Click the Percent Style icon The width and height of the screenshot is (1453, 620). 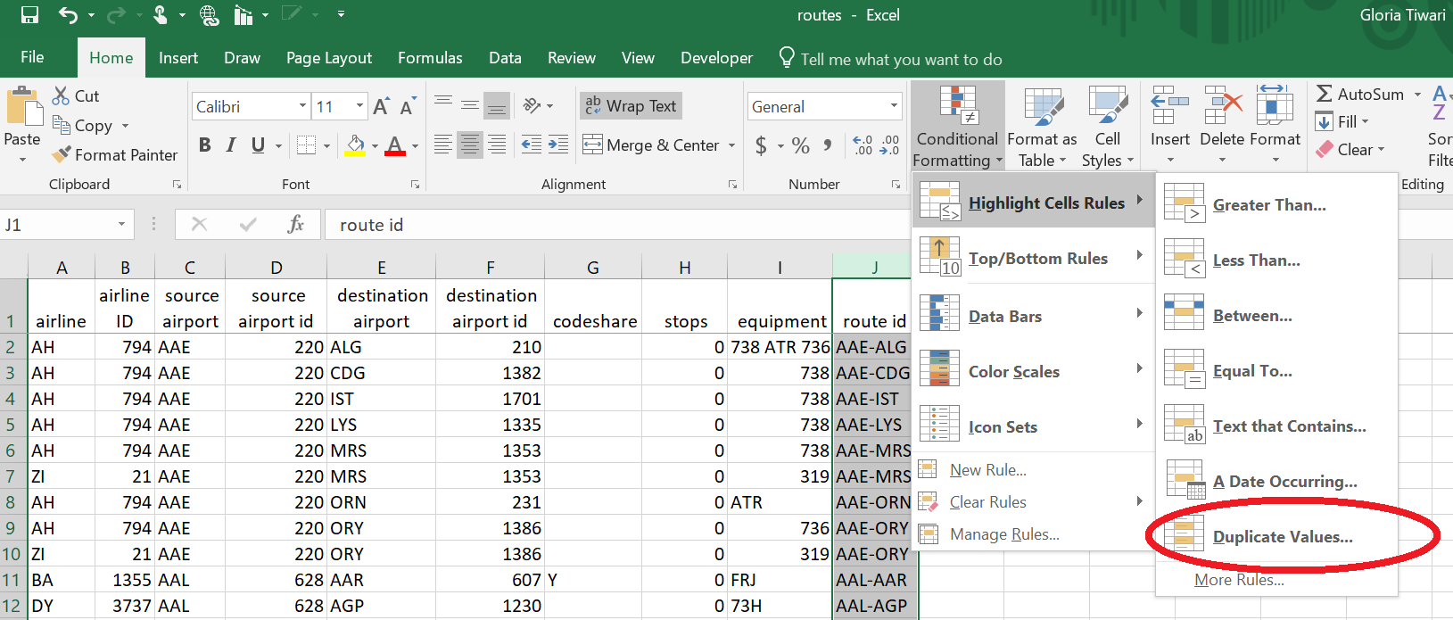[x=800, y=145]
